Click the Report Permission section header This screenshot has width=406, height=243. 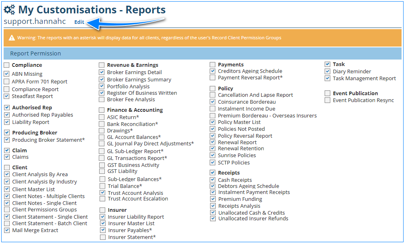point(36,53)
